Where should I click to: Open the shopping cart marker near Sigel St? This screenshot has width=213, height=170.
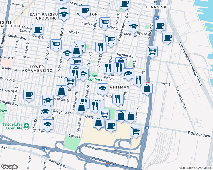[105, 24]
